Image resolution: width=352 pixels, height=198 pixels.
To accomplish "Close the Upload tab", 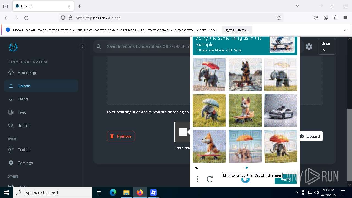I will click(69, 6).
